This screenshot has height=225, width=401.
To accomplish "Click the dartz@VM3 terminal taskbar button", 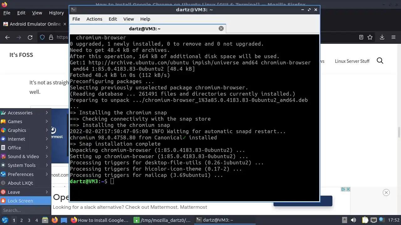I will point(224,220).
